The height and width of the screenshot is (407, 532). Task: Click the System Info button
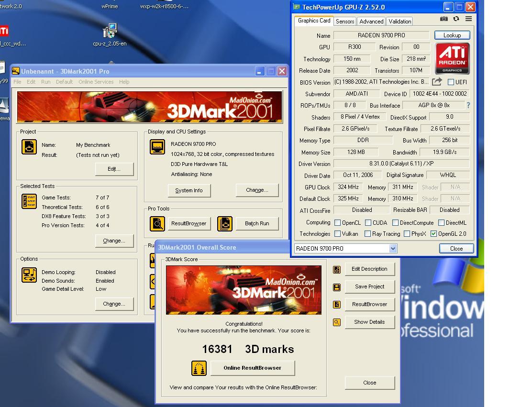pos(189,190)
